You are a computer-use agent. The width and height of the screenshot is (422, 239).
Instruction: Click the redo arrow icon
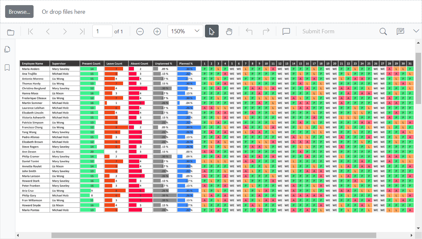266,31
